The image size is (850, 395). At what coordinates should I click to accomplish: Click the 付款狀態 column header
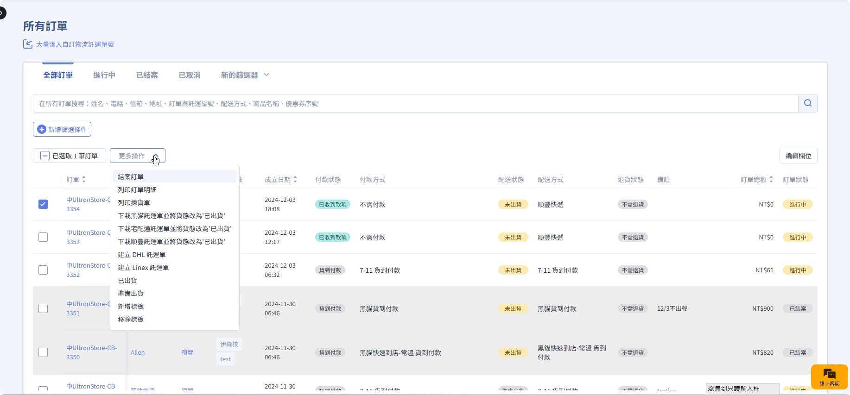[x=328, y=179]
